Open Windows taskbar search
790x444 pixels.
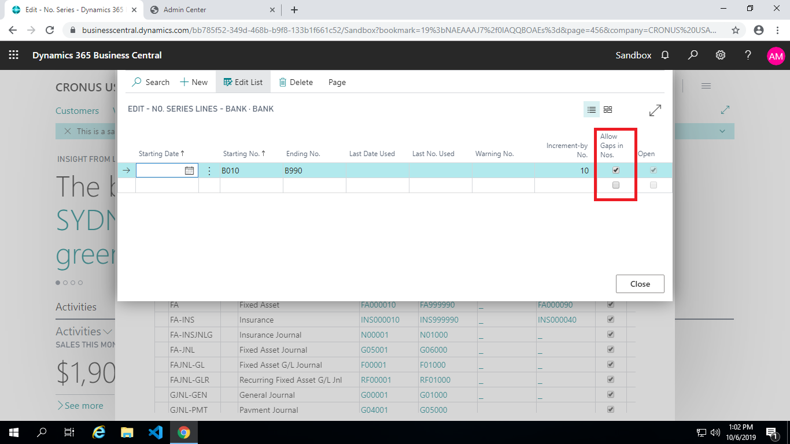tap(42, 432)
